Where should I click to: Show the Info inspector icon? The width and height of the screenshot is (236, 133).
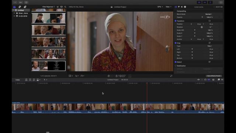pos(185,7)
